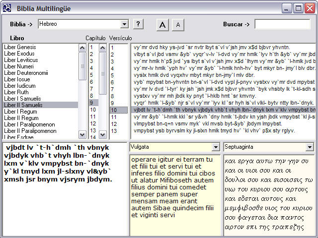
Task: Click highlighted verse 'vjbdt lv `t-h`dmh'
Action: coord(224,110)
